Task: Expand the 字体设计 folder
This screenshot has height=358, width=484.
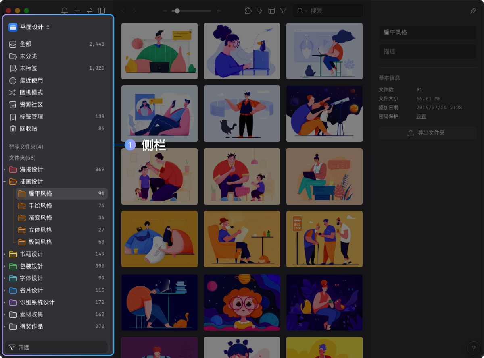Action: click(4, 278)
